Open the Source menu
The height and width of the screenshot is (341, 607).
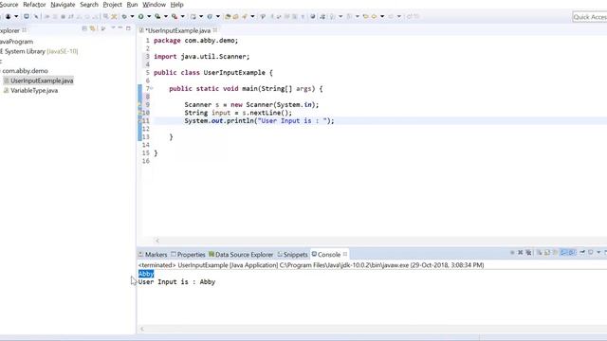point(9,5)
